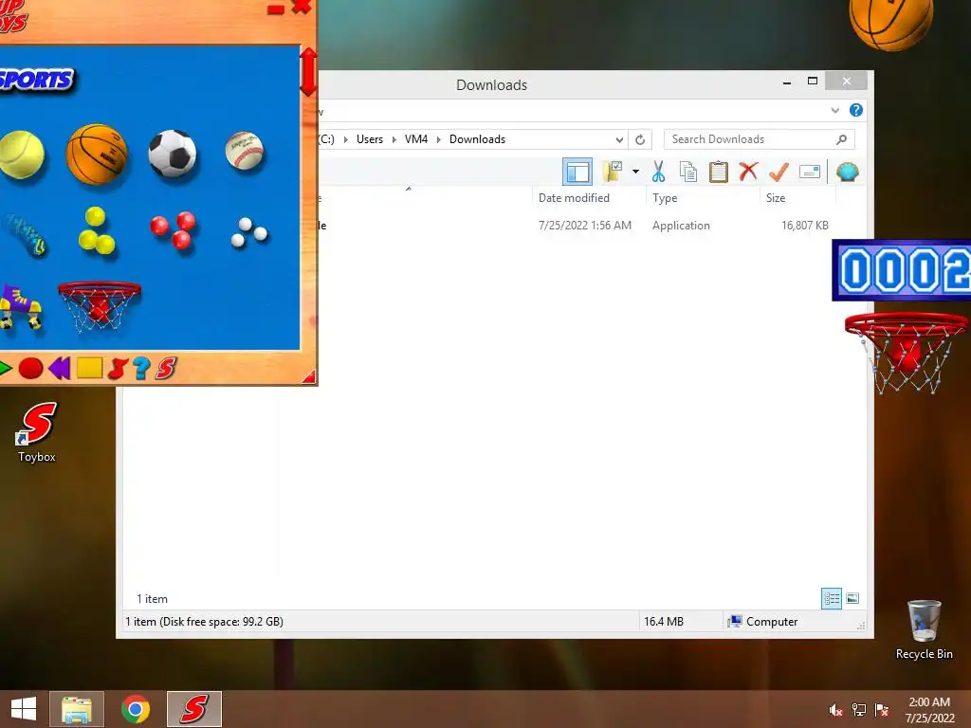Switch to large thumbnails view icon

852,598
